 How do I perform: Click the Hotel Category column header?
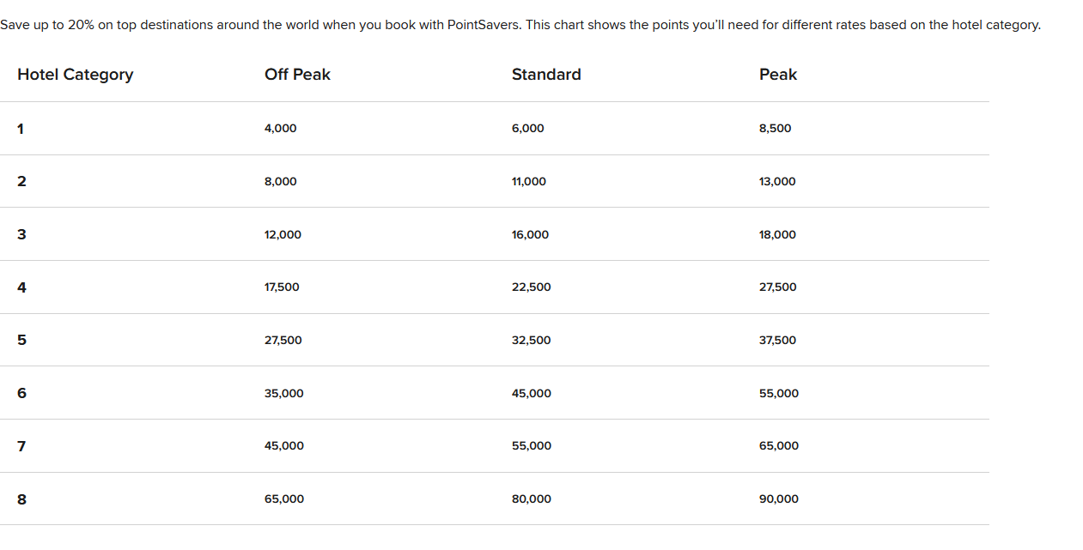(76, 75)
